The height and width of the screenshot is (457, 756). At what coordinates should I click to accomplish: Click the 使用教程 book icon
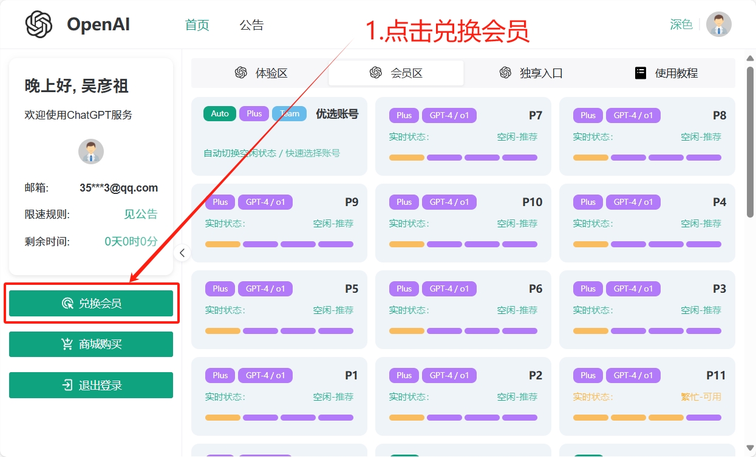pyautogui.click(x=641, y=73)
